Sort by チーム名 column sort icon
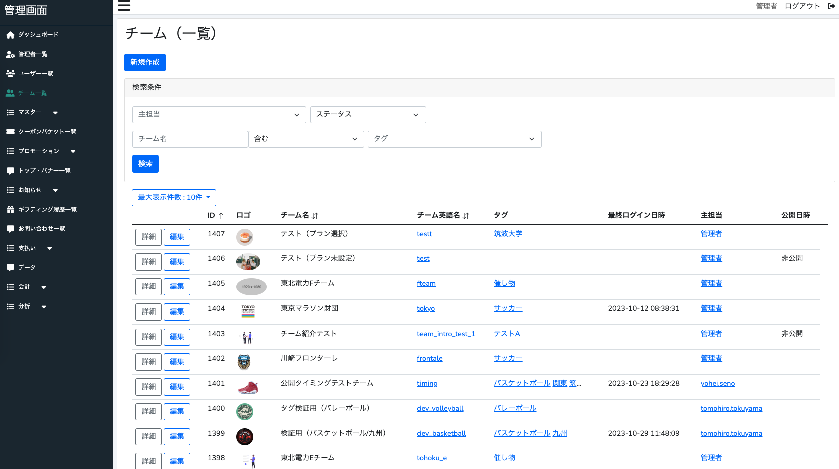 [315, 216]
